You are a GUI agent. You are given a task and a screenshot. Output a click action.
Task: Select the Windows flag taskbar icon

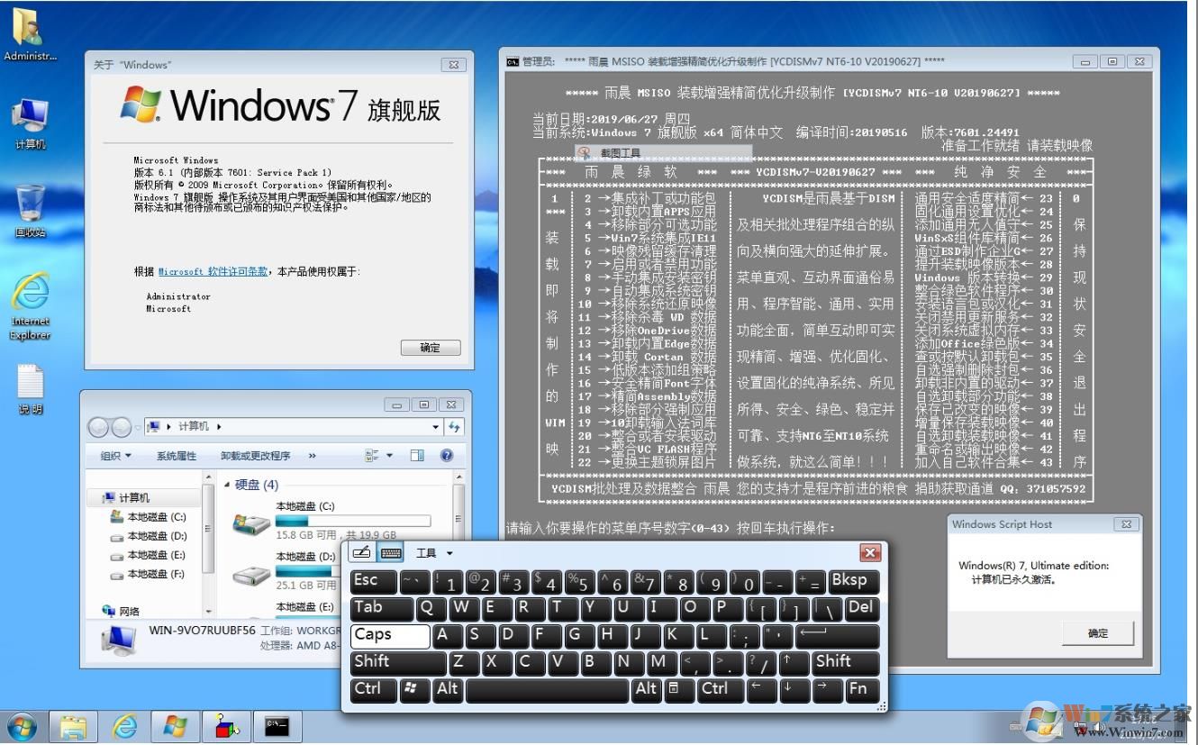[x=176, y=726]
